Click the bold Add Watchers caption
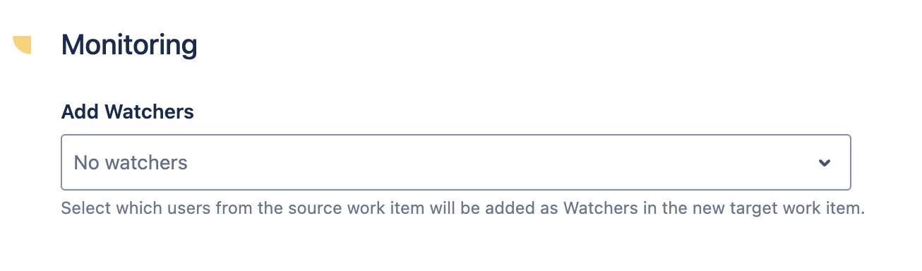This screenshot has height=271, width=922. point(128,112)
